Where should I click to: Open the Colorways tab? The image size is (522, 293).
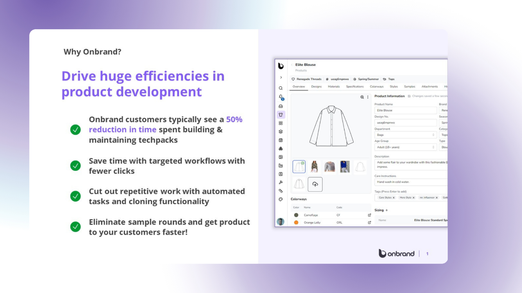377,87
